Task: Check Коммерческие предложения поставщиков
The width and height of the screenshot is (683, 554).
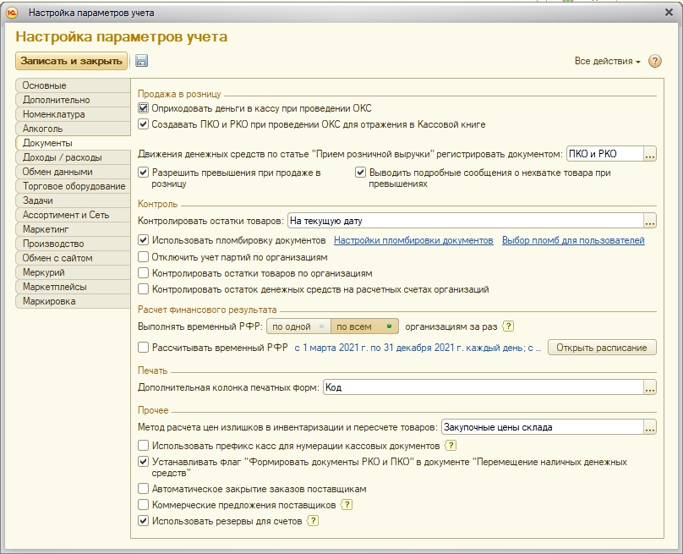Action: pyautogui.click(x=143, y=505)
